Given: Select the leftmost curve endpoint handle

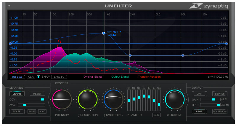Looking at the screenshot, I should point(10,44).
